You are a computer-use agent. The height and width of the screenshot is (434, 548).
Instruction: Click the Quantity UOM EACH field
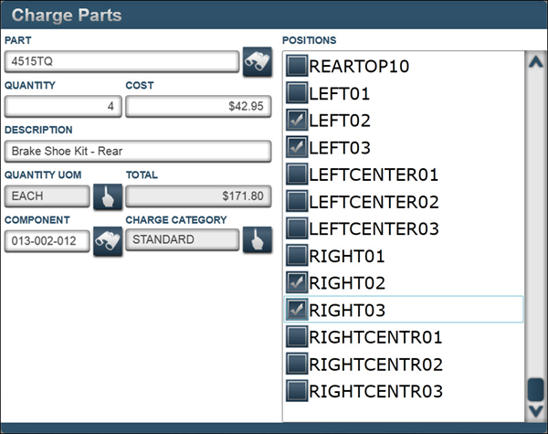(48, 196)
